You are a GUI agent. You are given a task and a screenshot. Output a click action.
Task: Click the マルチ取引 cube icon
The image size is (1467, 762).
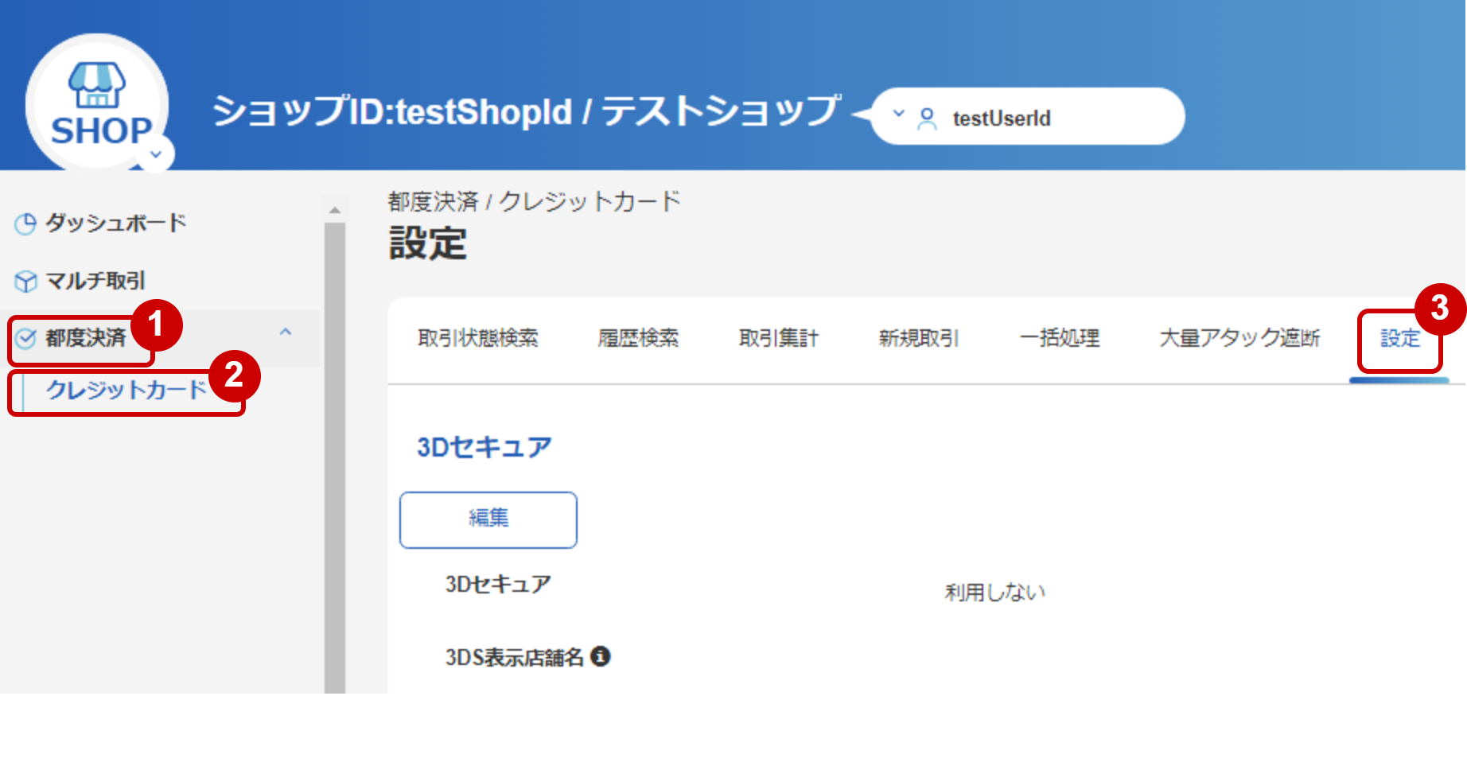click(x=25, y=282)
